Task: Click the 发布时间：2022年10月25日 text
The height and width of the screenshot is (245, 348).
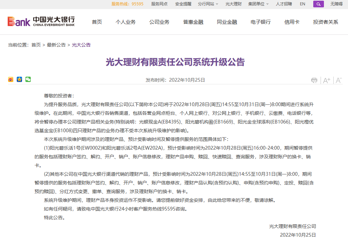Action: (x=175, y=80)
